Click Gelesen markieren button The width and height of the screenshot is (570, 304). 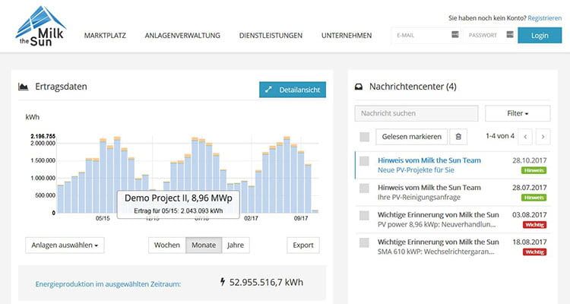[411, 137]
